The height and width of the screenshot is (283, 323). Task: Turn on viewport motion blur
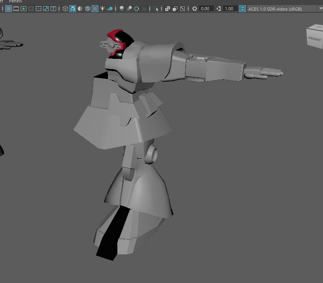129,9
